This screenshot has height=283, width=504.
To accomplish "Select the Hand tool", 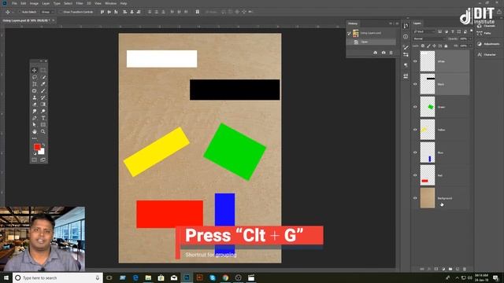I will tap(35, 131).
